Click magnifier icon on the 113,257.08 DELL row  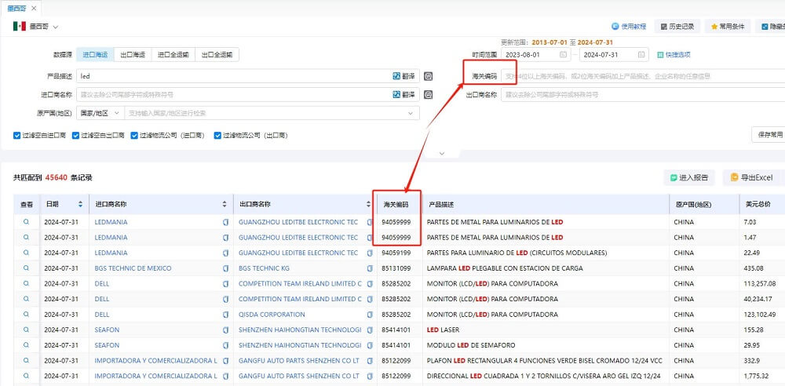point(26,284)
